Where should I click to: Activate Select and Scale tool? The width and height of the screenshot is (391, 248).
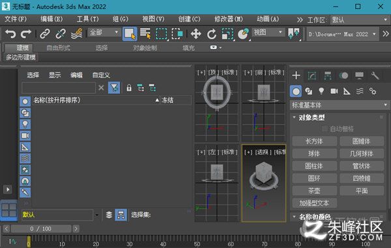(227, 34)
